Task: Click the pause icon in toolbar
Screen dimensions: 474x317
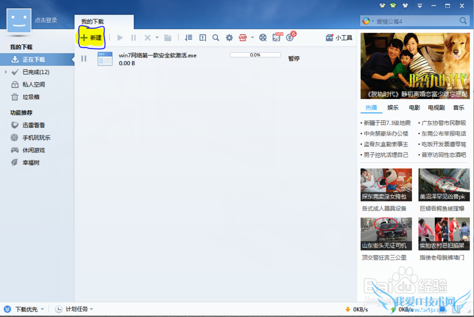Action: [133, 38]
